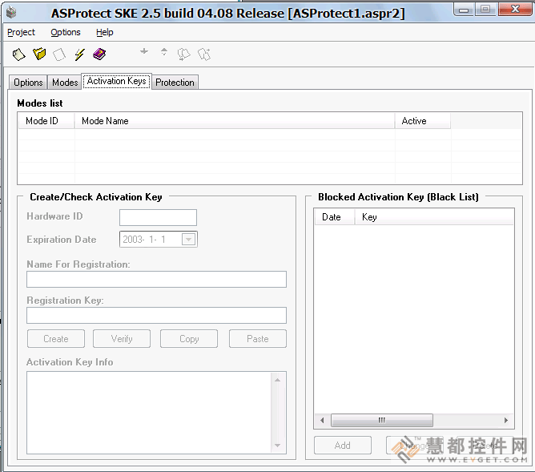Click the Active column header
The image size is (535, 472).
click(423, 121)
